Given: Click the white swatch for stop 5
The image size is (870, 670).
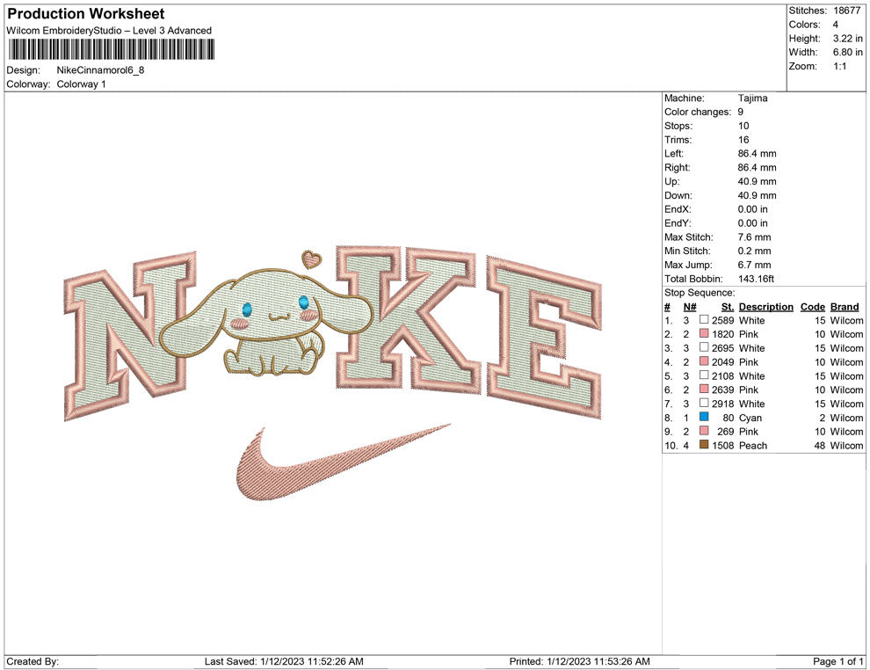Looking at the screenshot, I should click(704, 375).
